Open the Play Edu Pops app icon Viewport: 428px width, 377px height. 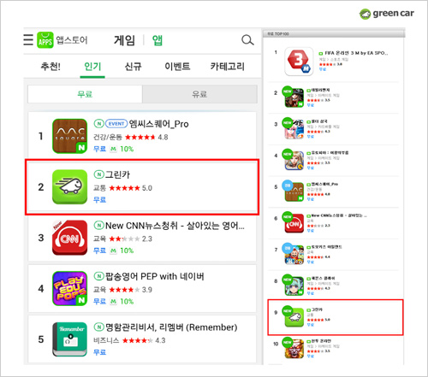69,288
